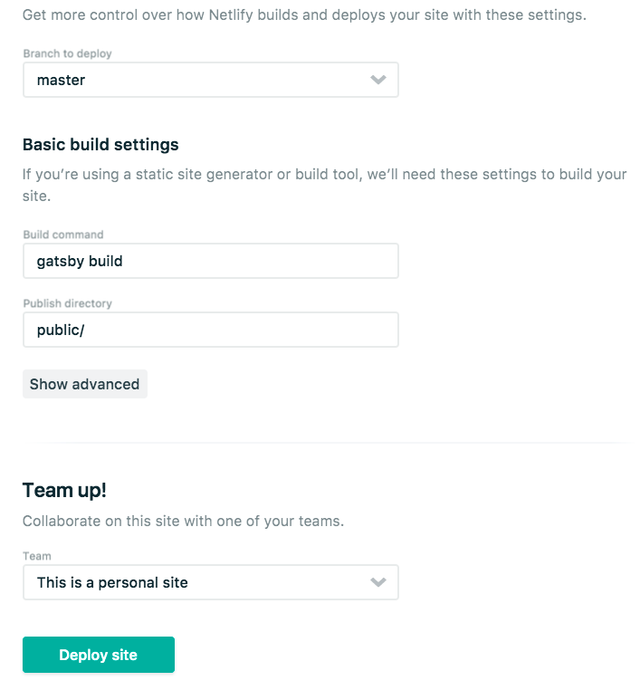Click the "master" value in branch selector

point(61,80)
